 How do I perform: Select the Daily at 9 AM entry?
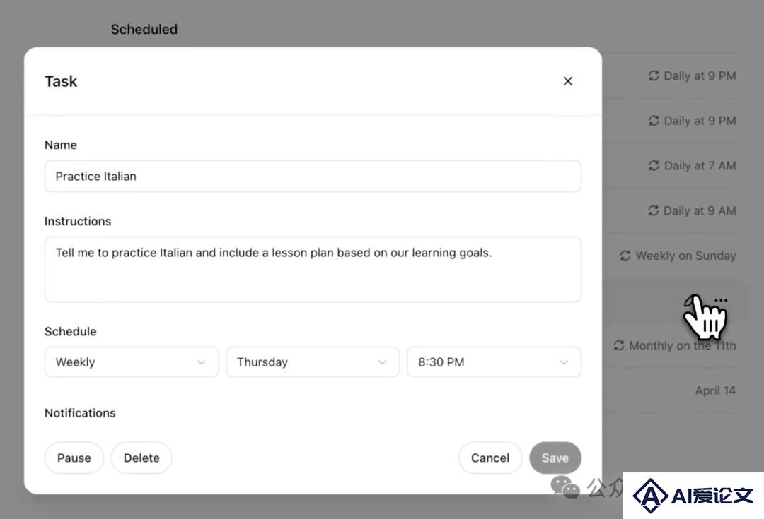click(700, 210)
